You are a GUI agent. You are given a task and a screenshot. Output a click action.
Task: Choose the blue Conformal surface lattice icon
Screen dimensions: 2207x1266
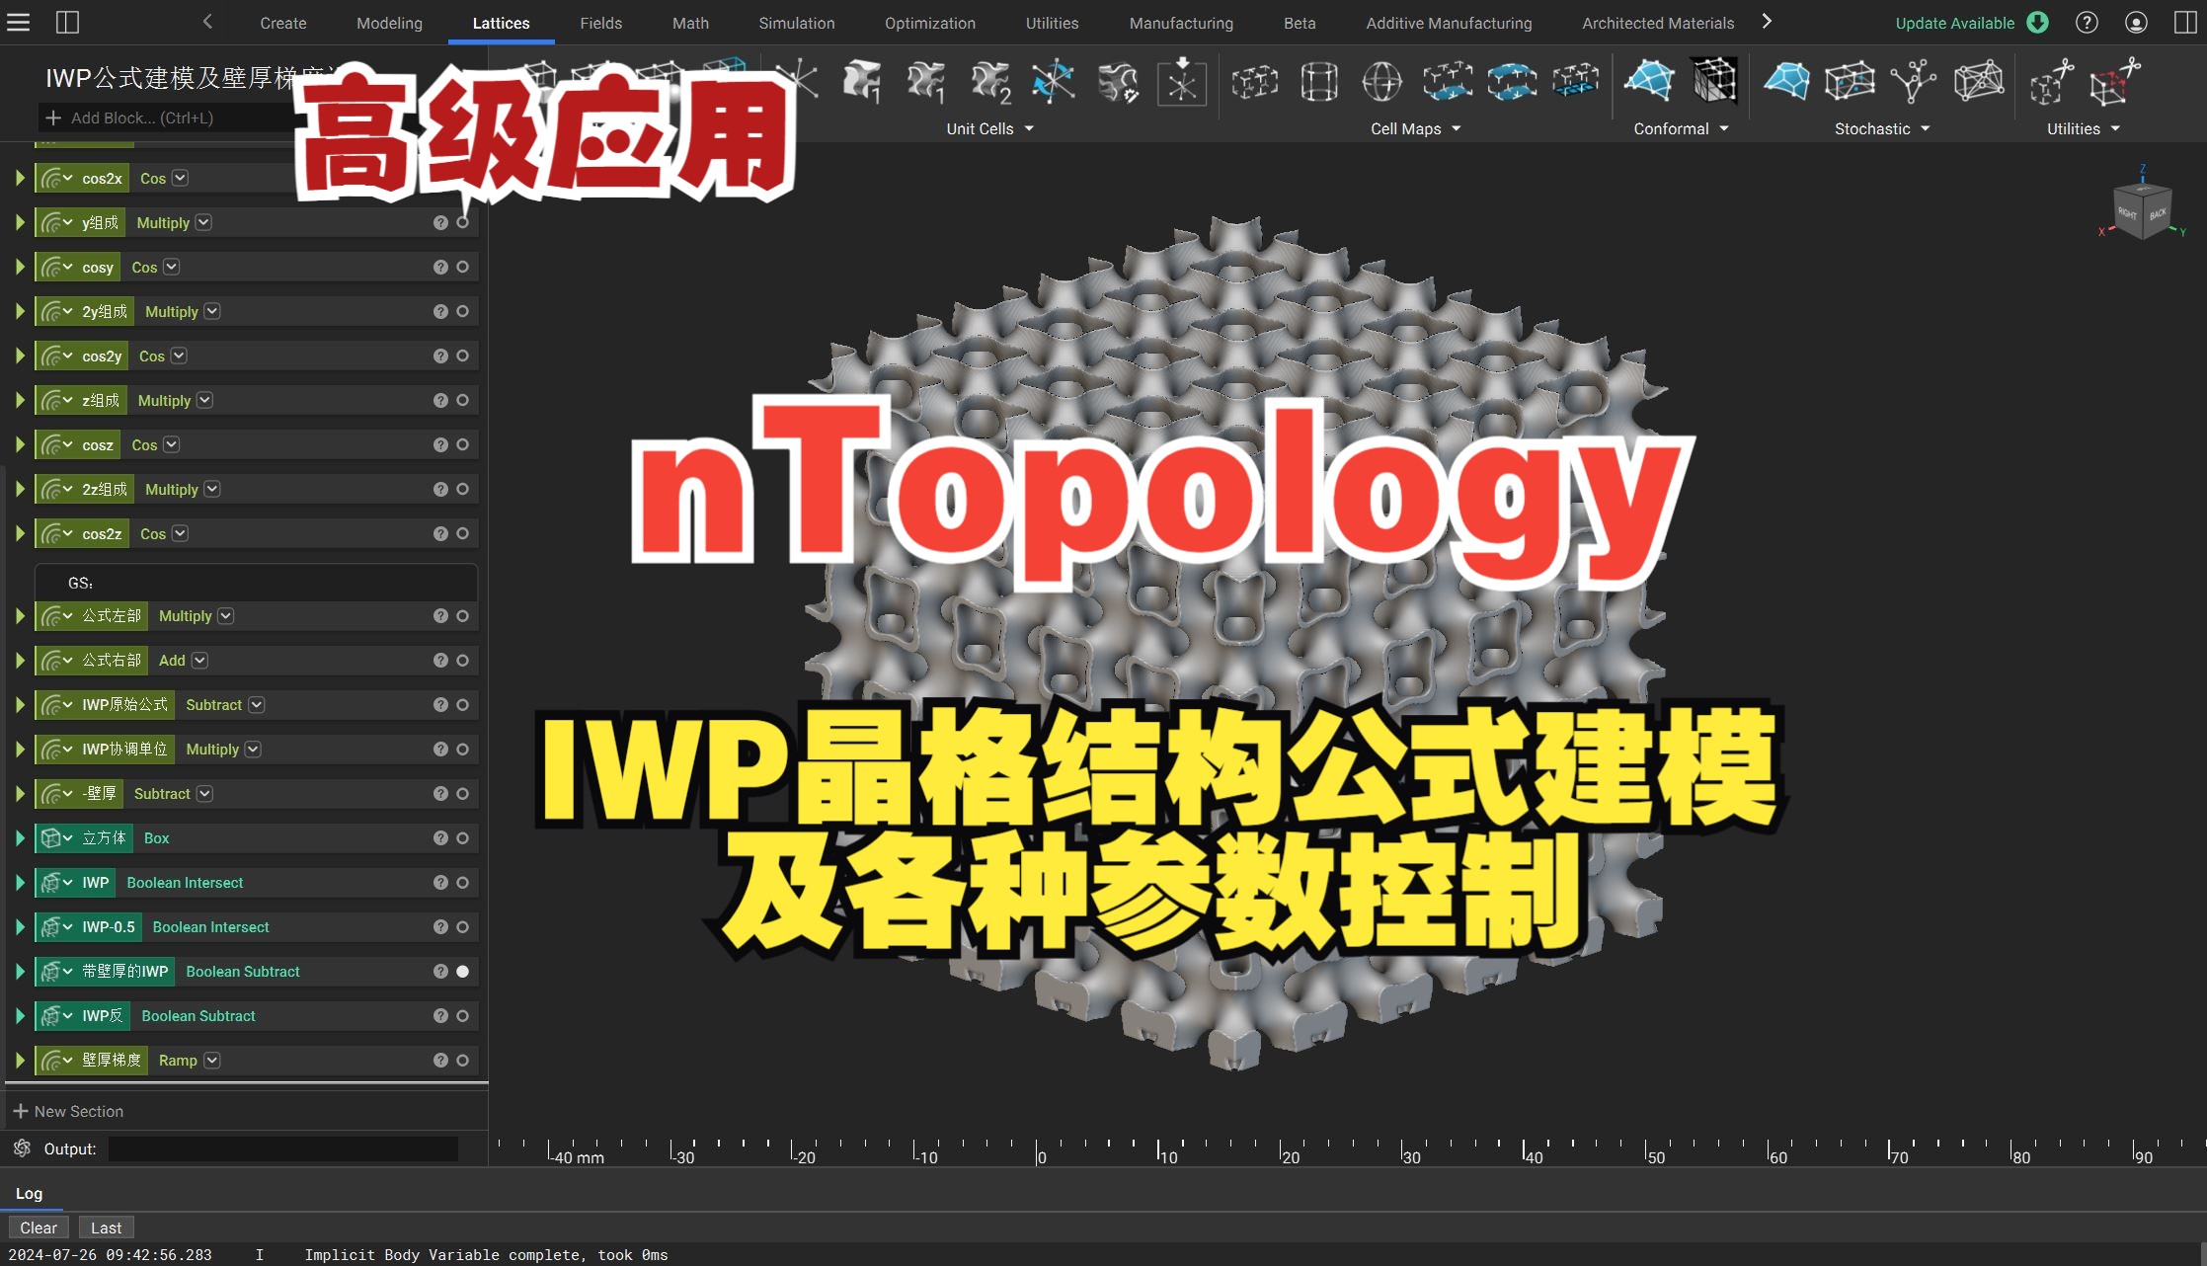click(x=1648, y=81)
